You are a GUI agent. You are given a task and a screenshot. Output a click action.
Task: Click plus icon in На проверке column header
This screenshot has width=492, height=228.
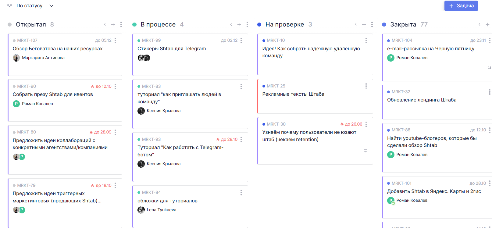coord(364,25)
